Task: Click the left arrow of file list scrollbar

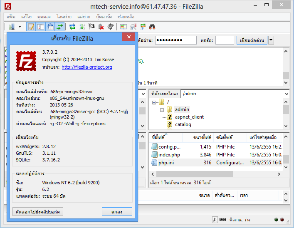Action: (x=153, y=174)
